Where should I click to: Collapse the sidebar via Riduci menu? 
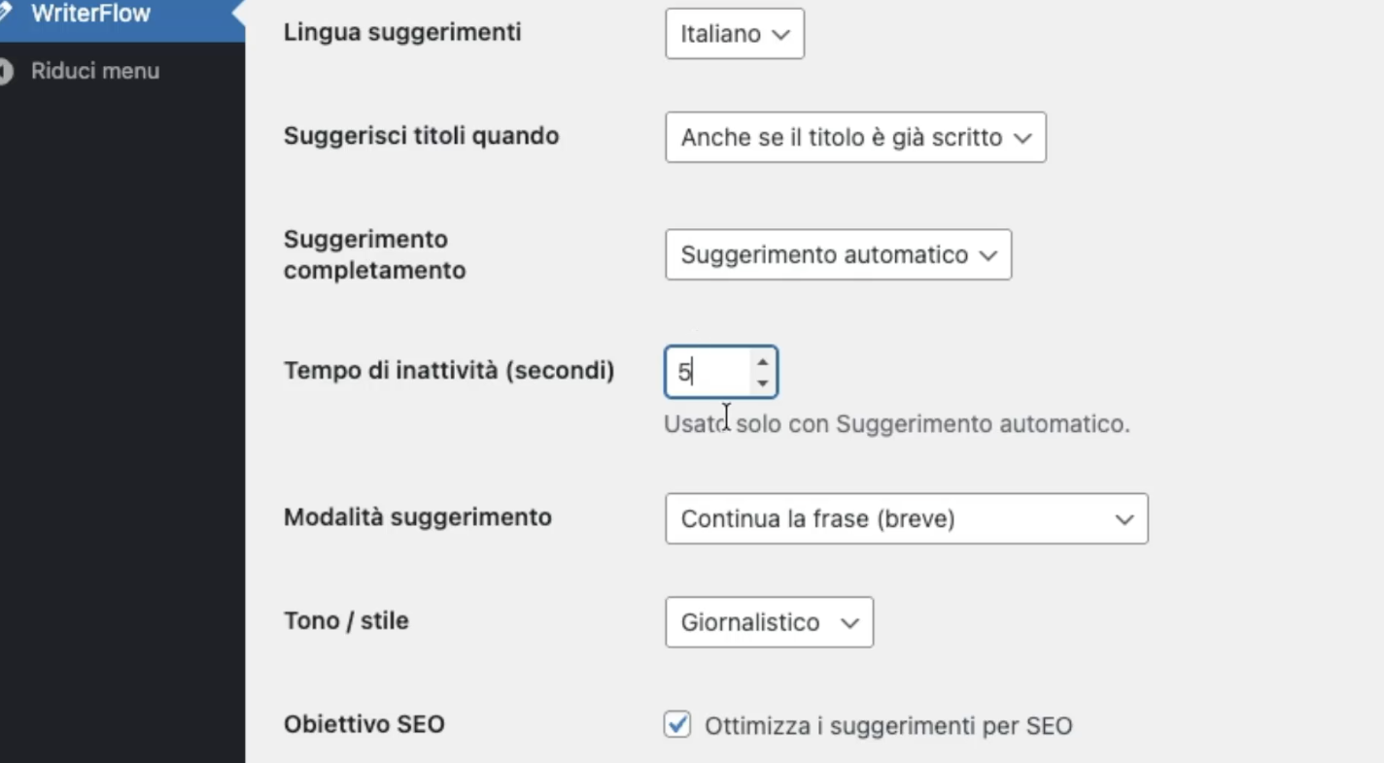coord(94,70)
